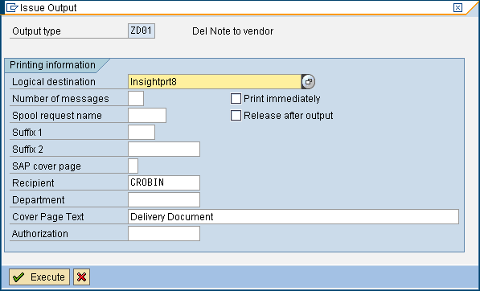Focus the Department input field
This screenshot has width=480, height=291.
point(164,199)
